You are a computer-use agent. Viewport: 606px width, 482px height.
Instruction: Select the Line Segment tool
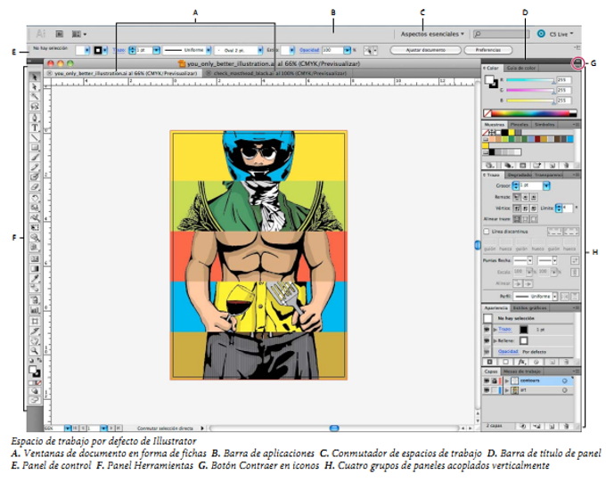point(35,137)
